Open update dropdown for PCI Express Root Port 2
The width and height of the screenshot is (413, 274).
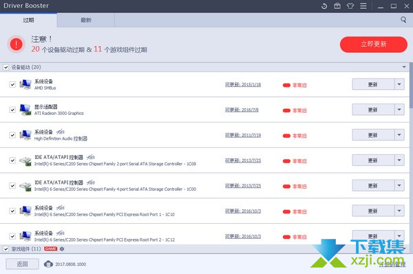click(399, 236)
